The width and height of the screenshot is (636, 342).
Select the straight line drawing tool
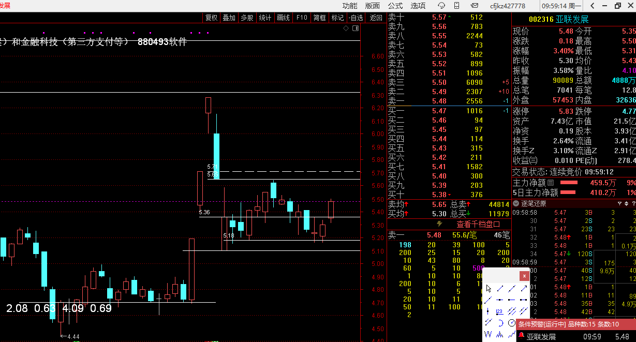point(512,288)
